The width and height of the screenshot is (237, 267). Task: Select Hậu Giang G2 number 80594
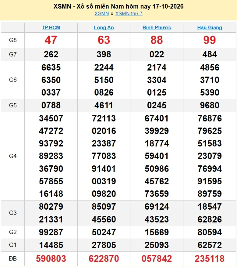tap(210, 232)
